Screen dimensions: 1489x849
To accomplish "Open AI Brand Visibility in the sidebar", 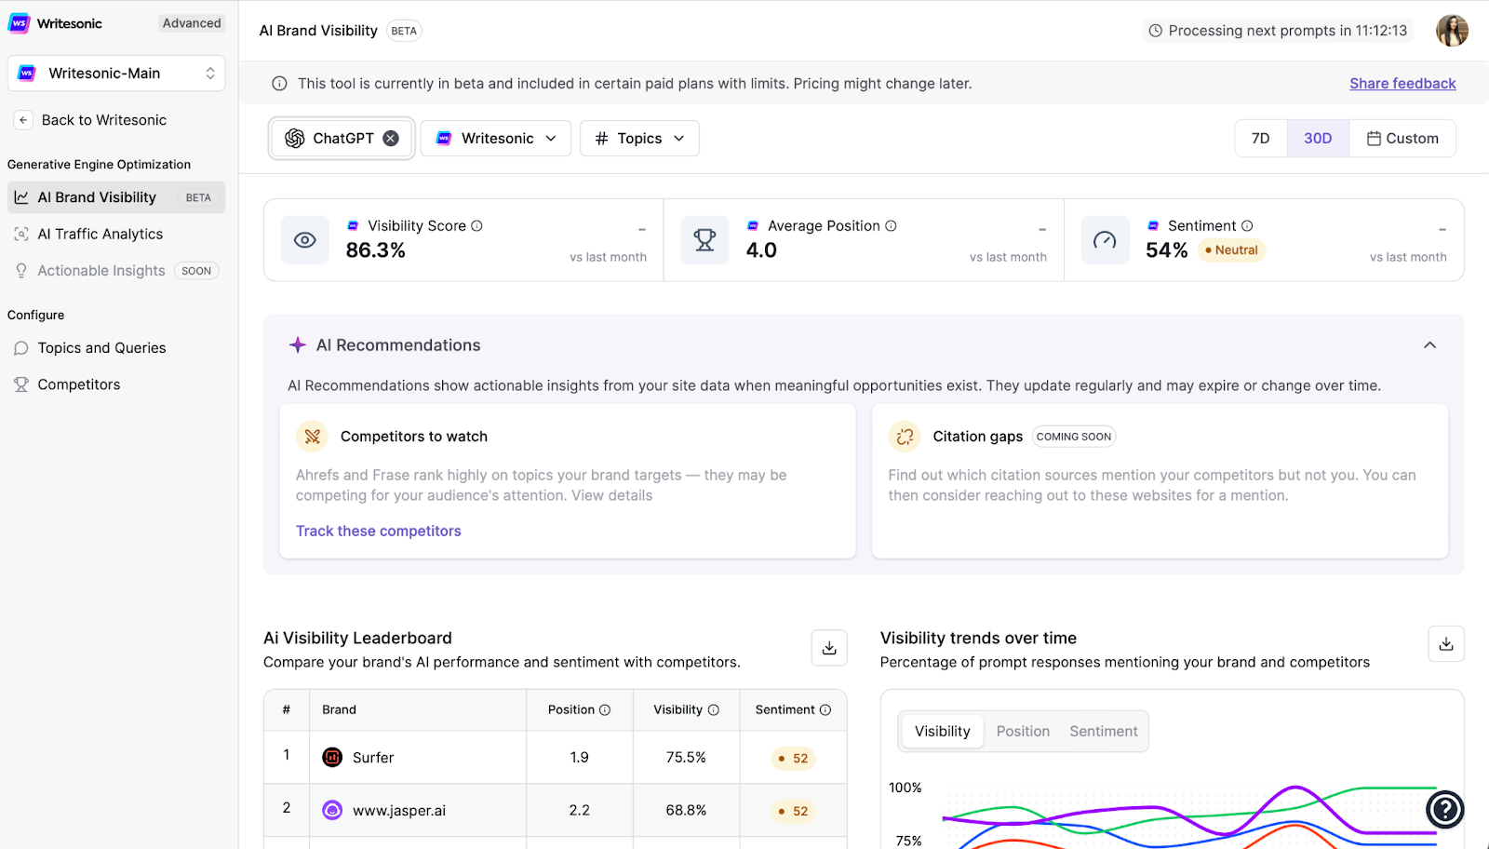I will coord(116,197).
